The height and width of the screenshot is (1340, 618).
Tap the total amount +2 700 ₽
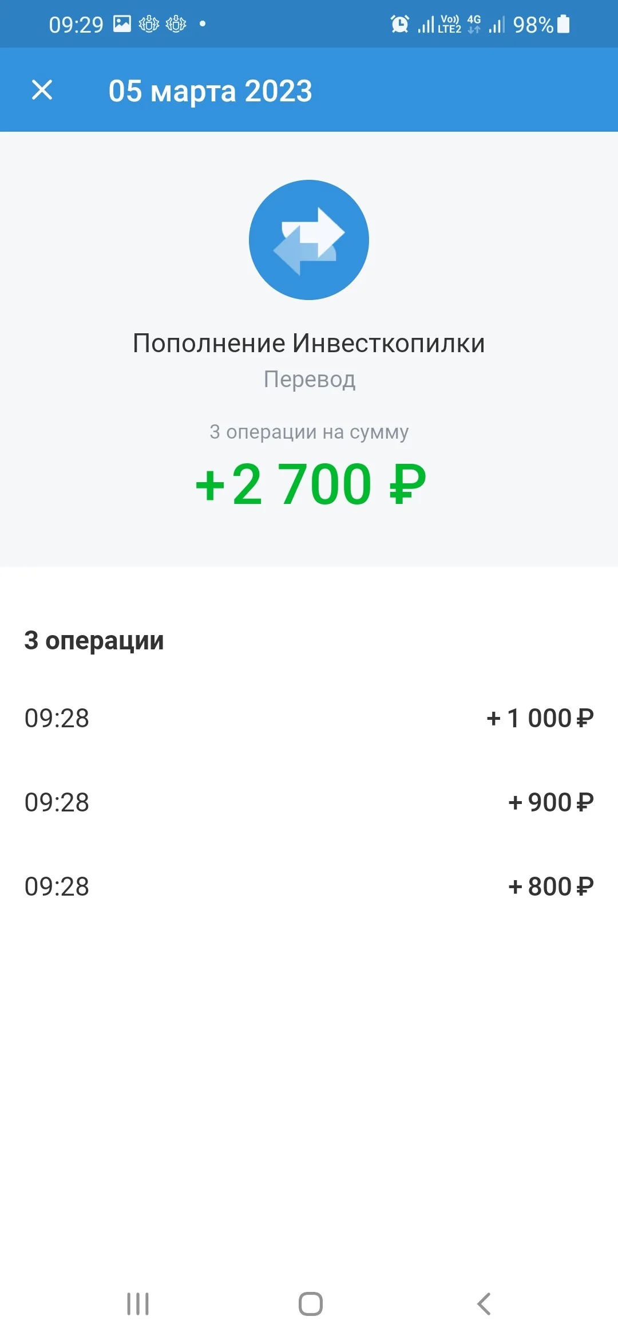(x=310, y=484)
